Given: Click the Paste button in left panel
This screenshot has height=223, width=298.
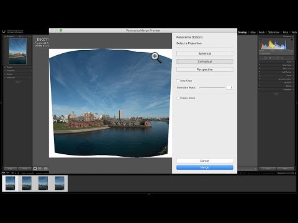Looking at the screenshot, I should click(x=25, y=168).
